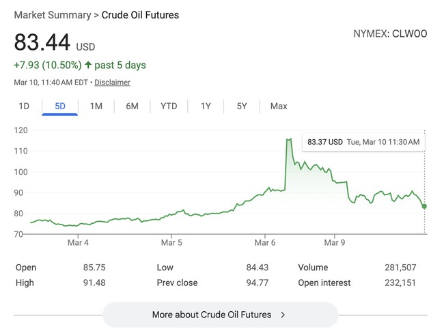
Task: Select the 5D time range tab
Action: (60, 106)
